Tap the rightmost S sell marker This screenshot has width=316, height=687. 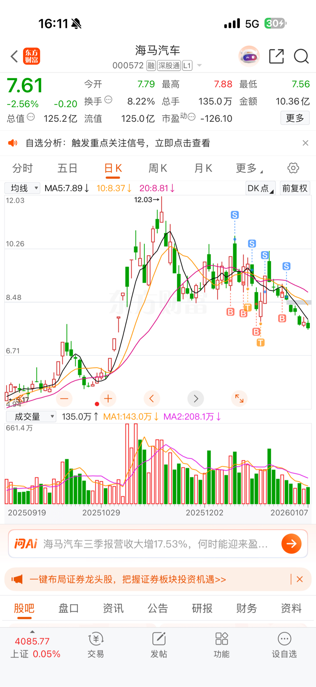pyautogui.click(x=286, y=266)
